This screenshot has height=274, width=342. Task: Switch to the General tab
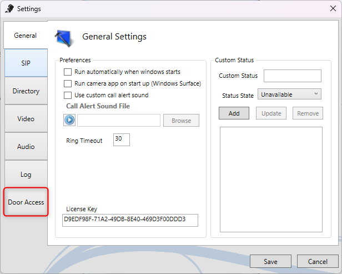coord(26,36)
